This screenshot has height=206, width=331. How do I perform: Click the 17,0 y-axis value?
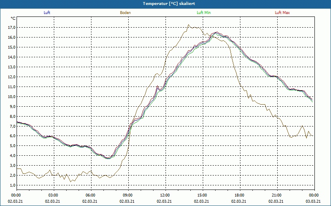click(x=12, y=28)
